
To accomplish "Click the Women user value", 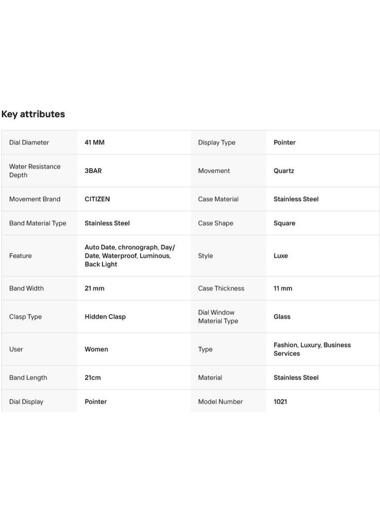I will [96, 349].
